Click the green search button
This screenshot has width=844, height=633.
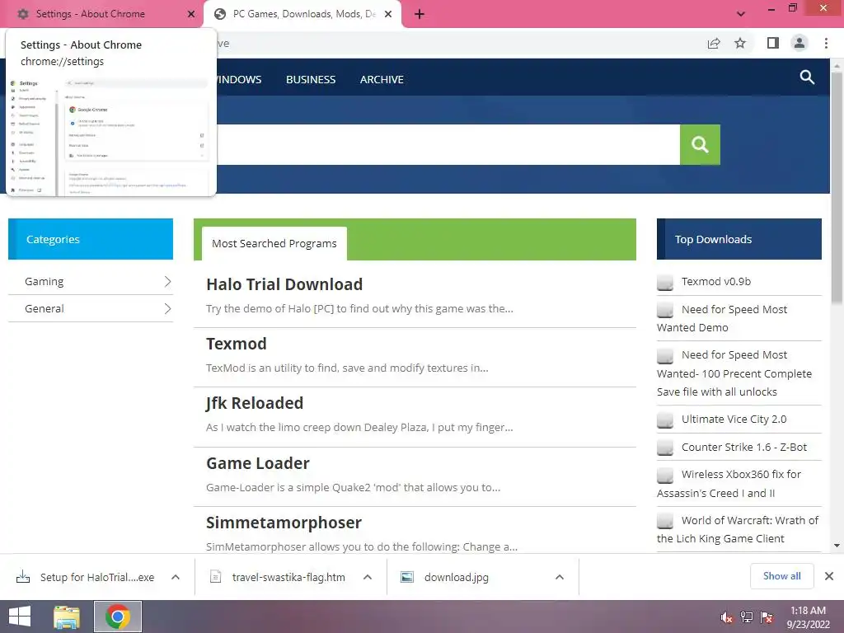point(700,144)
